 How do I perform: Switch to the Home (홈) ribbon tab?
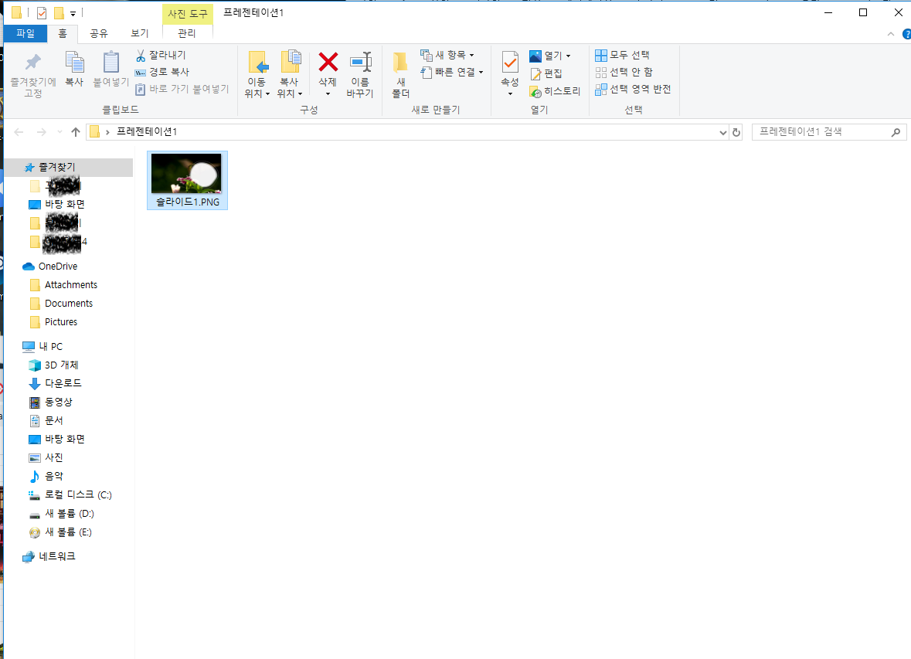[x=63, y=34]
